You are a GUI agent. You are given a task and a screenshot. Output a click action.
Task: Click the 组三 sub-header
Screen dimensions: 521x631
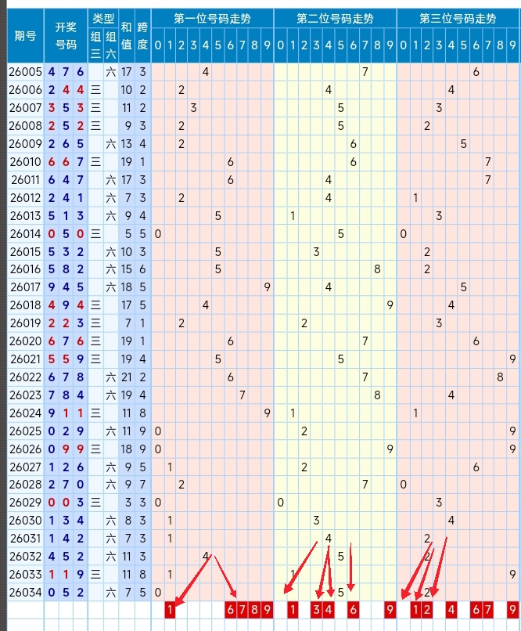(95, 45)
